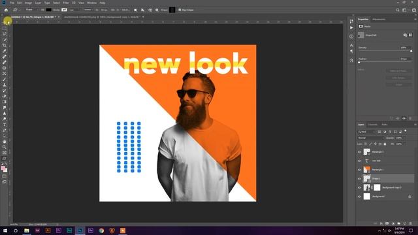Image resolution: width=418 pixels, height=235 pixels.
Task: Select the Rectangular Marquee tool
Action: 5,28
